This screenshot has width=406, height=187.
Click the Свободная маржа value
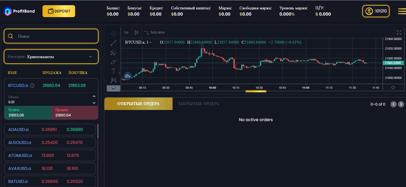click(246, 14)
